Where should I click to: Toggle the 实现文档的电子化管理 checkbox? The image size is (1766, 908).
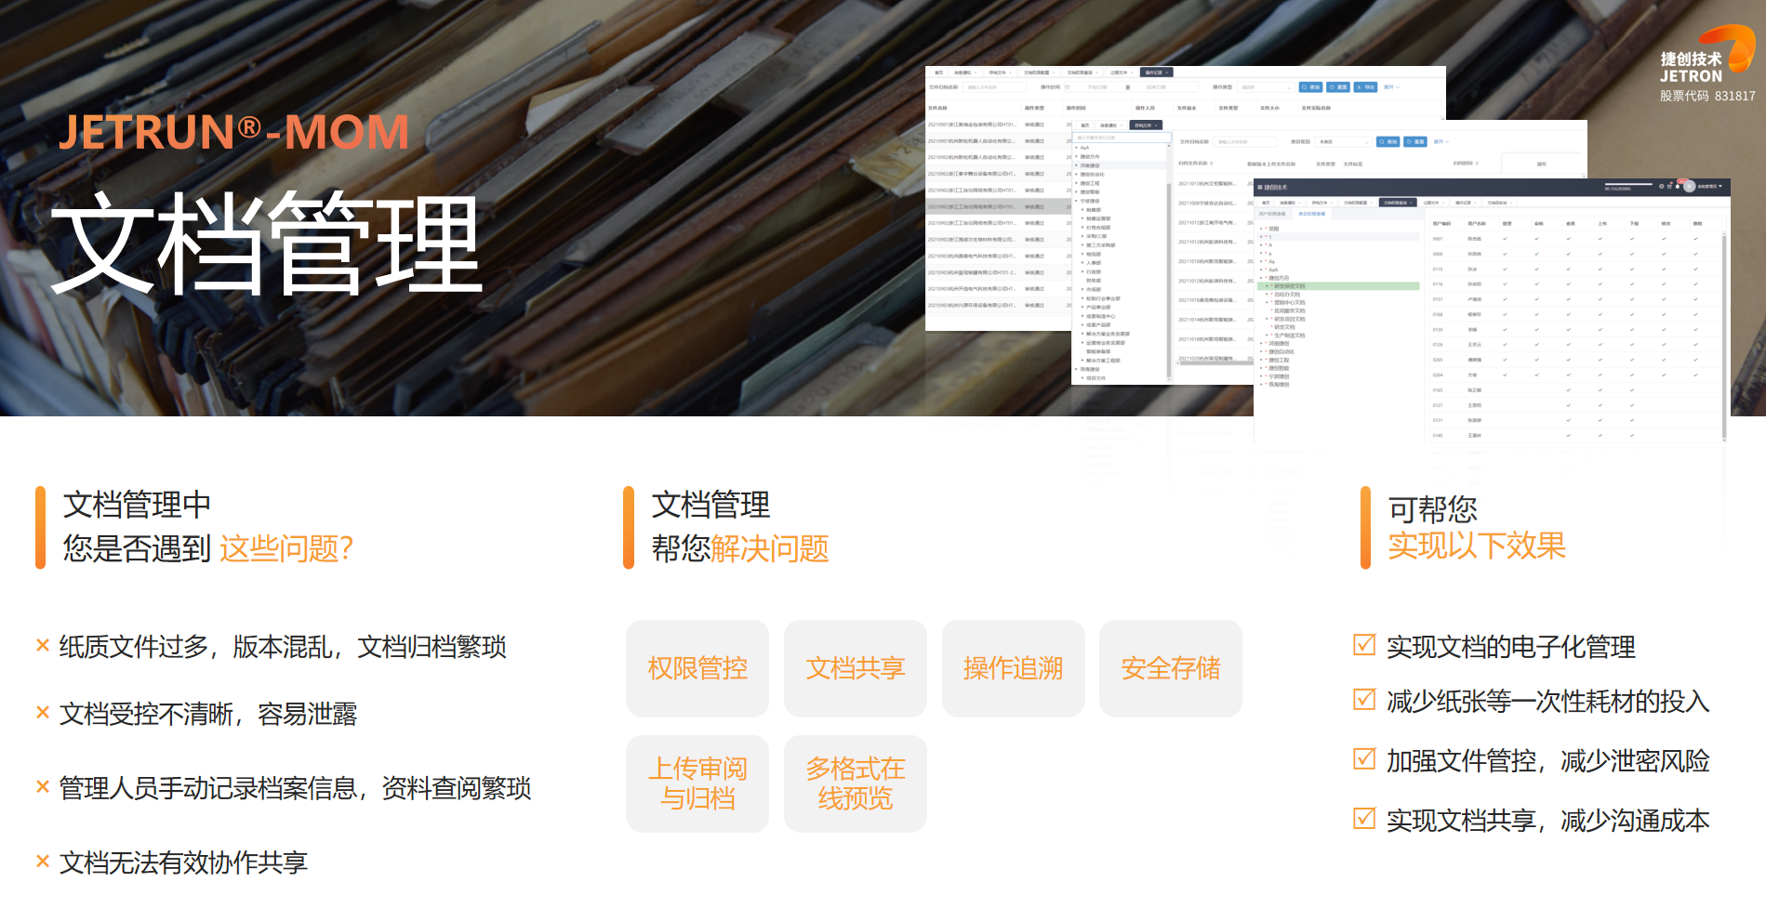[1364, 644]
